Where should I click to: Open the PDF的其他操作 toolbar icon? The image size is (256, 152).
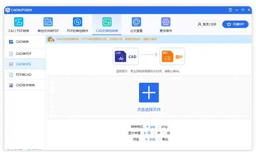(x=77, y=22)
